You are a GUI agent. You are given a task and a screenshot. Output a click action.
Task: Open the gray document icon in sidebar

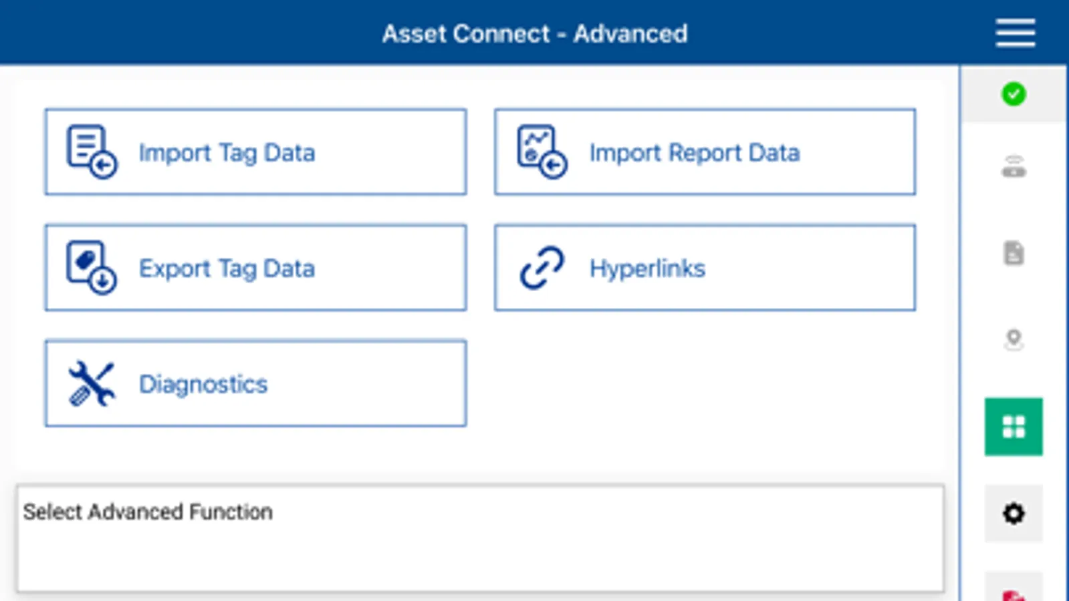coord(1014,253)
